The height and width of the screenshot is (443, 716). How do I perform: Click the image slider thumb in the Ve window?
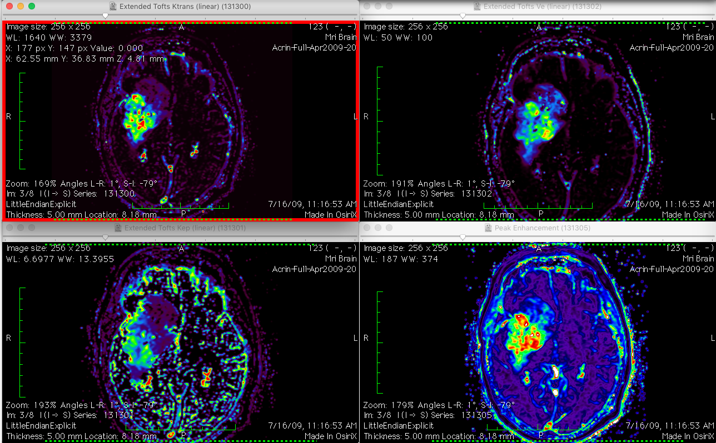coord(463,16)
